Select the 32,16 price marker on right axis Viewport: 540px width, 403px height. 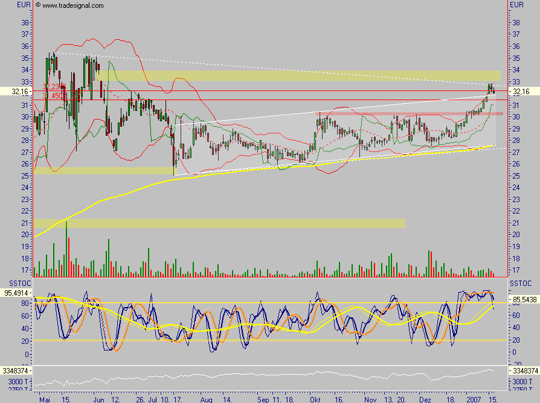pos(522,91)
